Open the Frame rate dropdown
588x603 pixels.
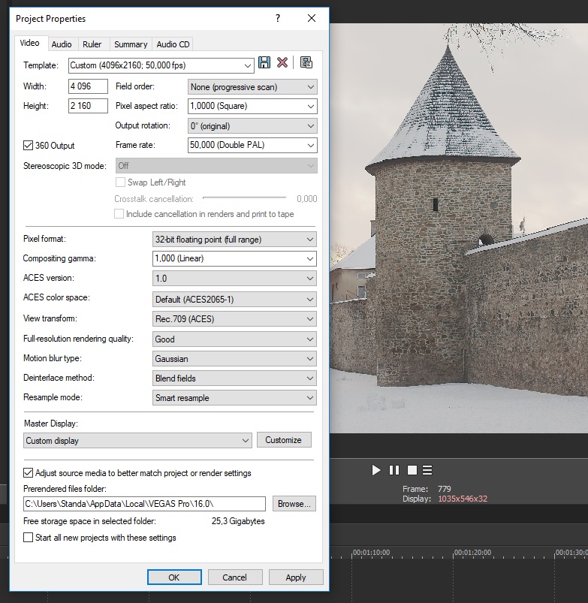[x=252, y=145]
